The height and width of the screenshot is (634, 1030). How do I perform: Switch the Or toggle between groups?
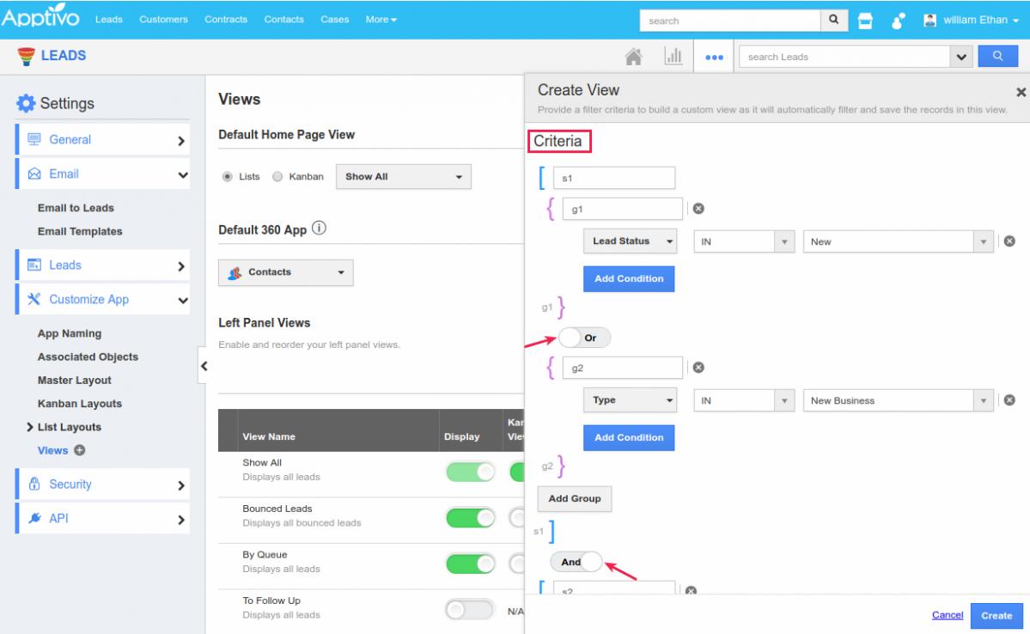point(584,338)
